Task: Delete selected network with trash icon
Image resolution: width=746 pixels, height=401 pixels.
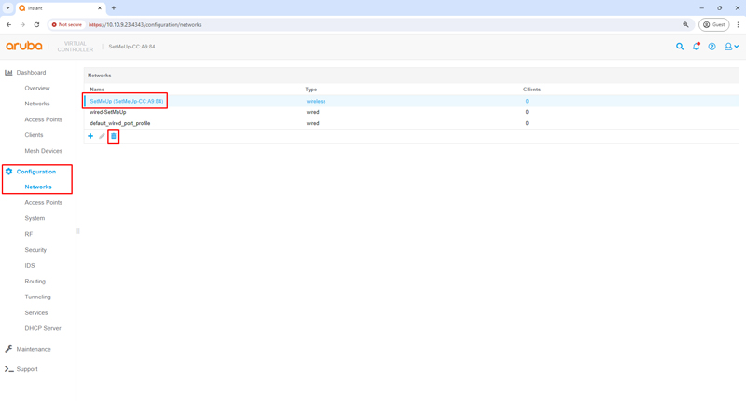Action: tap(114, 136)
